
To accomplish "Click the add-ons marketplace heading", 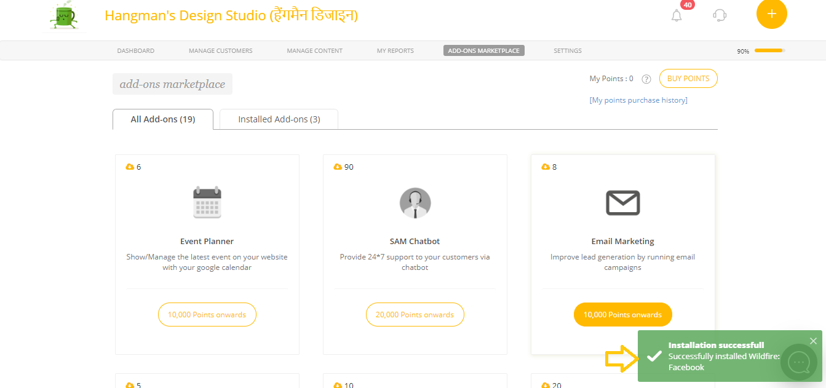I will pos(172,84).
